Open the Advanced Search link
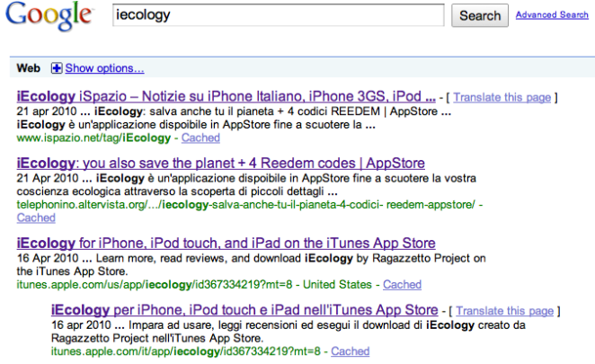Screen dimensions: 595x364 (552, 15)
